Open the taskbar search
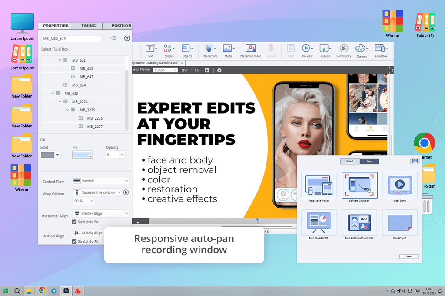 point(17,291)
